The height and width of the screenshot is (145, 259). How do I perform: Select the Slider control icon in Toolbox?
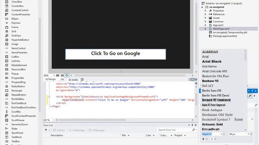point(6,128)
